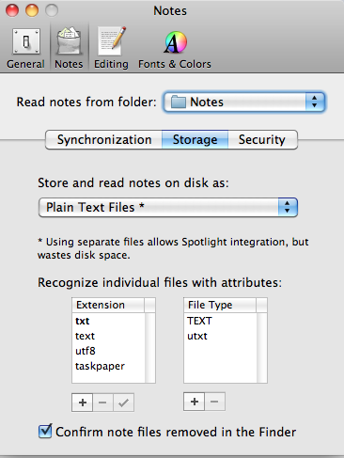Open the General preferences pane
Viewport: 344px width, 458px height.
[25, 48]
